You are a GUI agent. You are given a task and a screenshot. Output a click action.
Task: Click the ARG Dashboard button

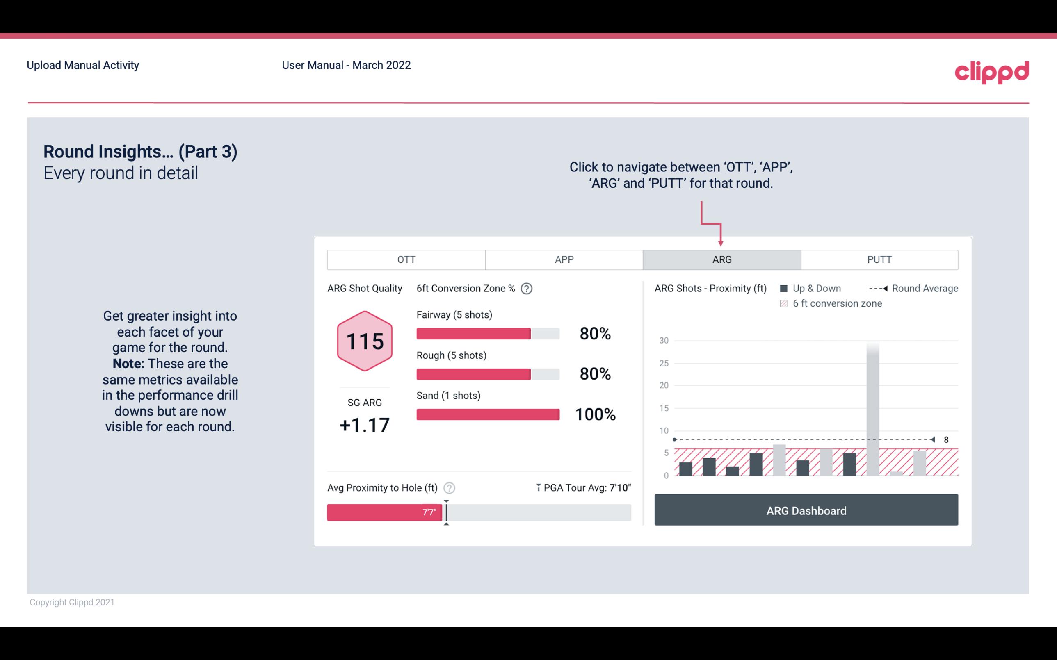pos(807,510)
